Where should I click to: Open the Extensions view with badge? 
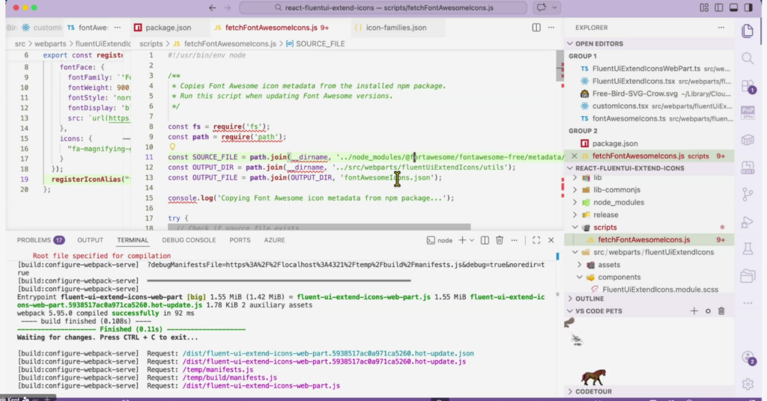(x=747, y=85)
